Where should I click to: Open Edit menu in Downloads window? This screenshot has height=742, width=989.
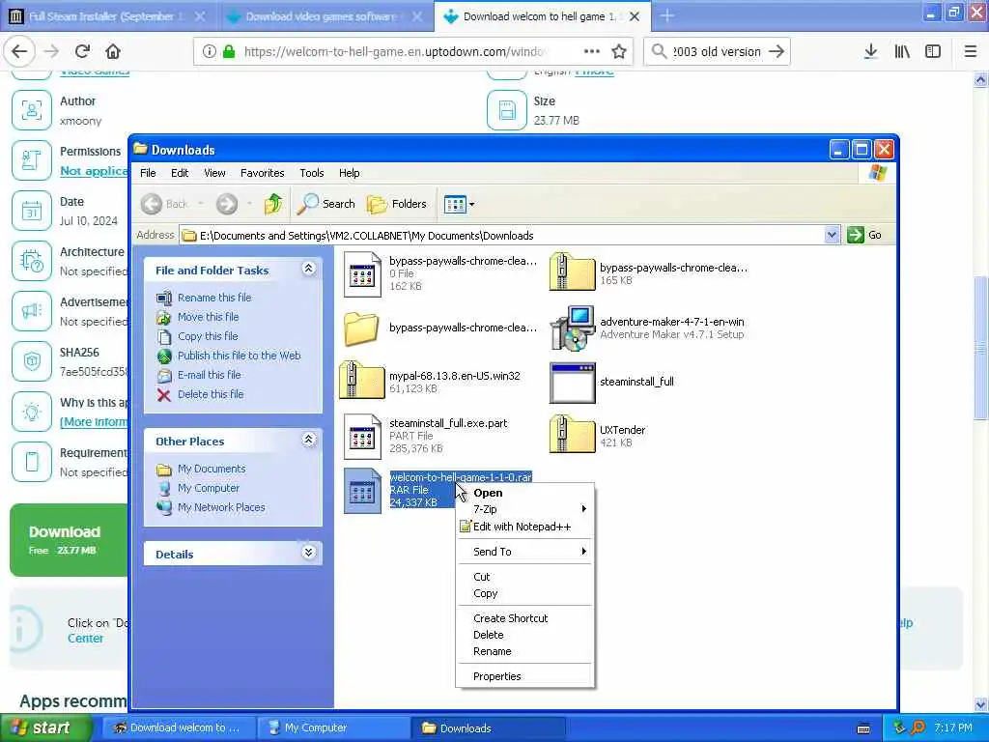pos(179,173)
